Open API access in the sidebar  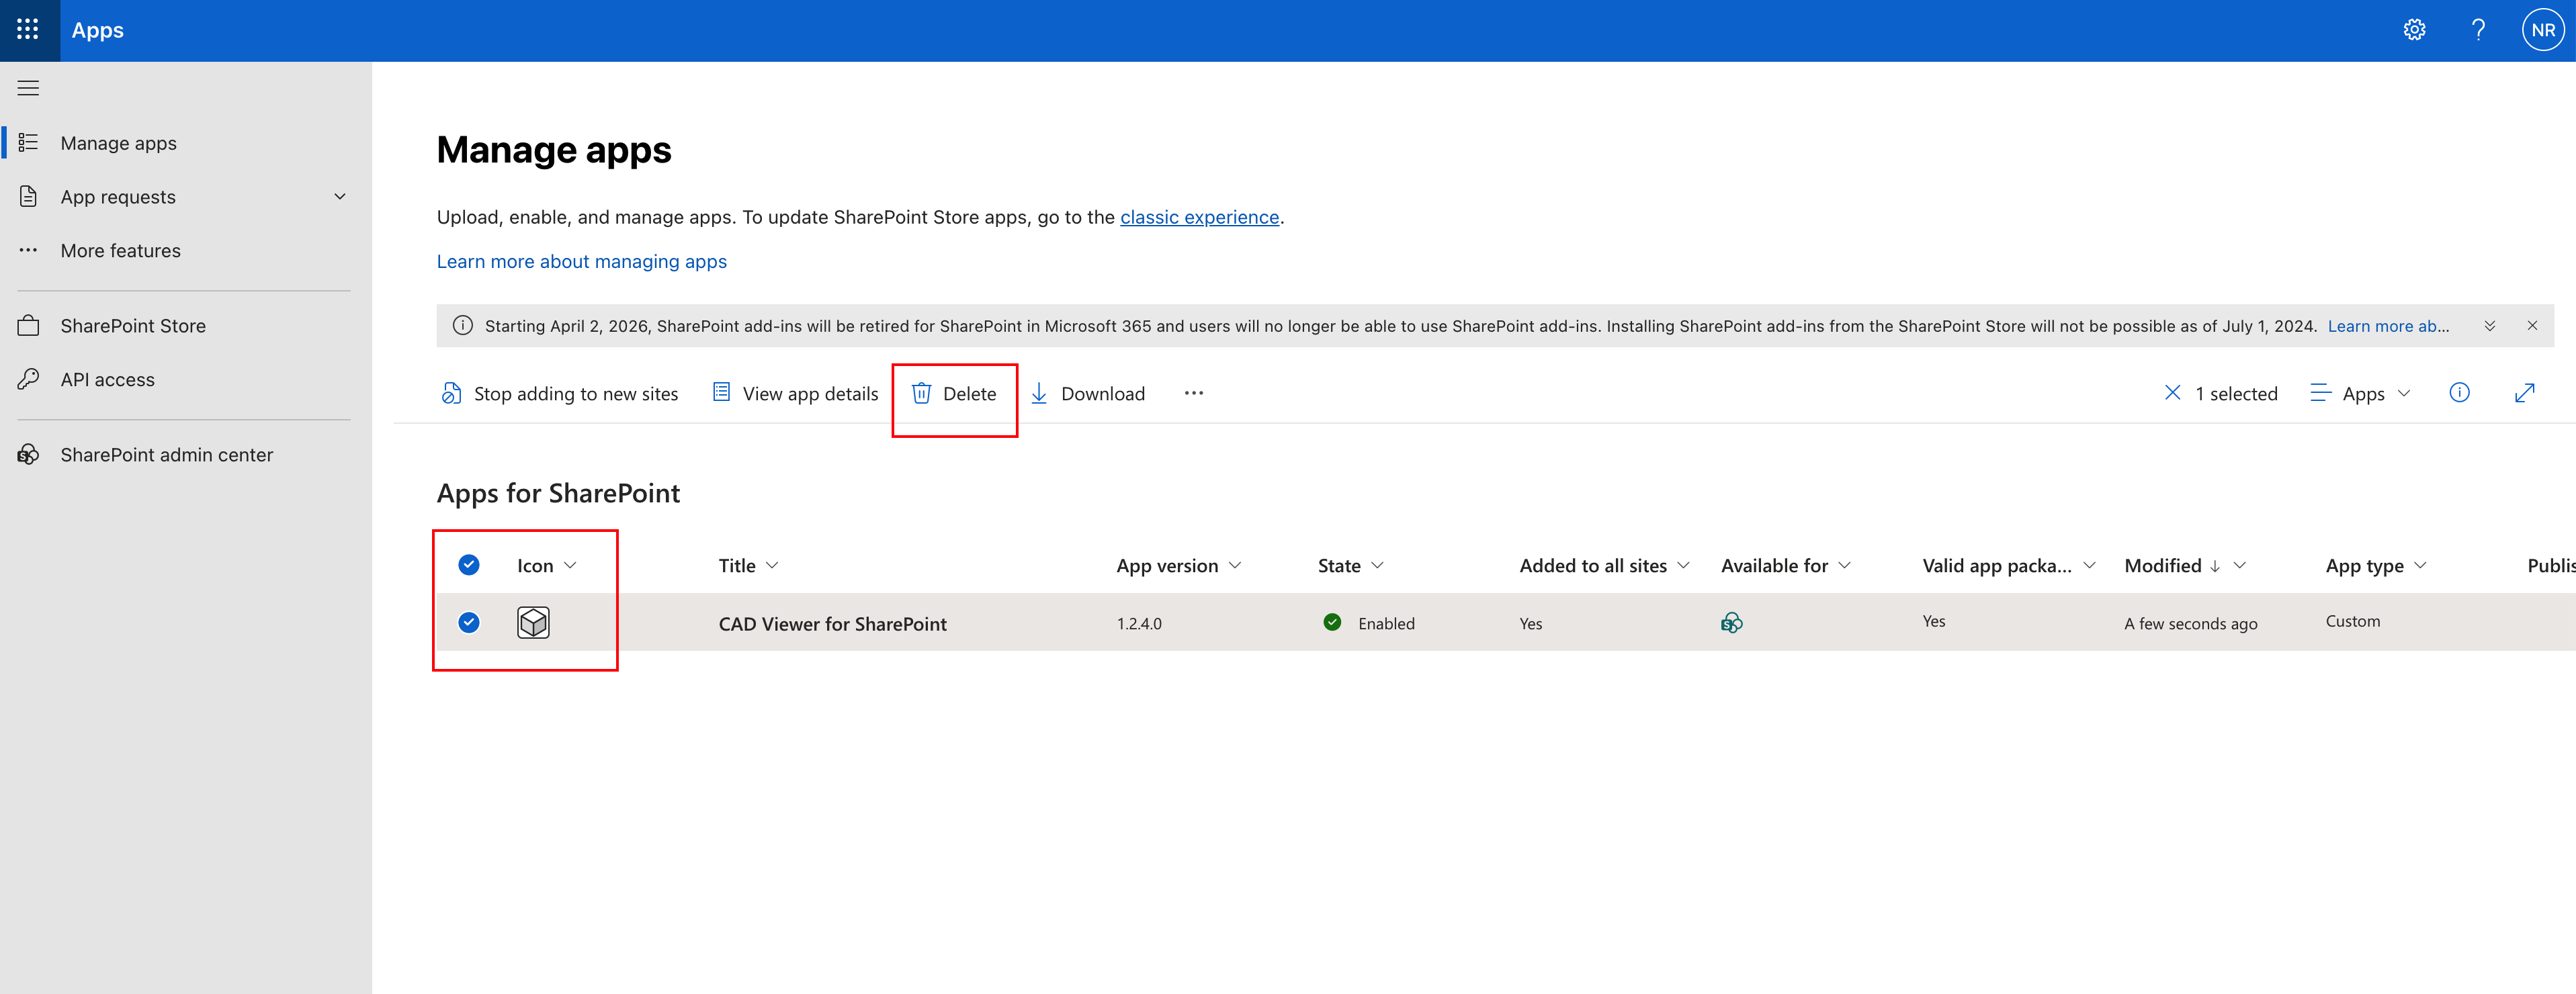pyautogui.click(x=106, y=379)
